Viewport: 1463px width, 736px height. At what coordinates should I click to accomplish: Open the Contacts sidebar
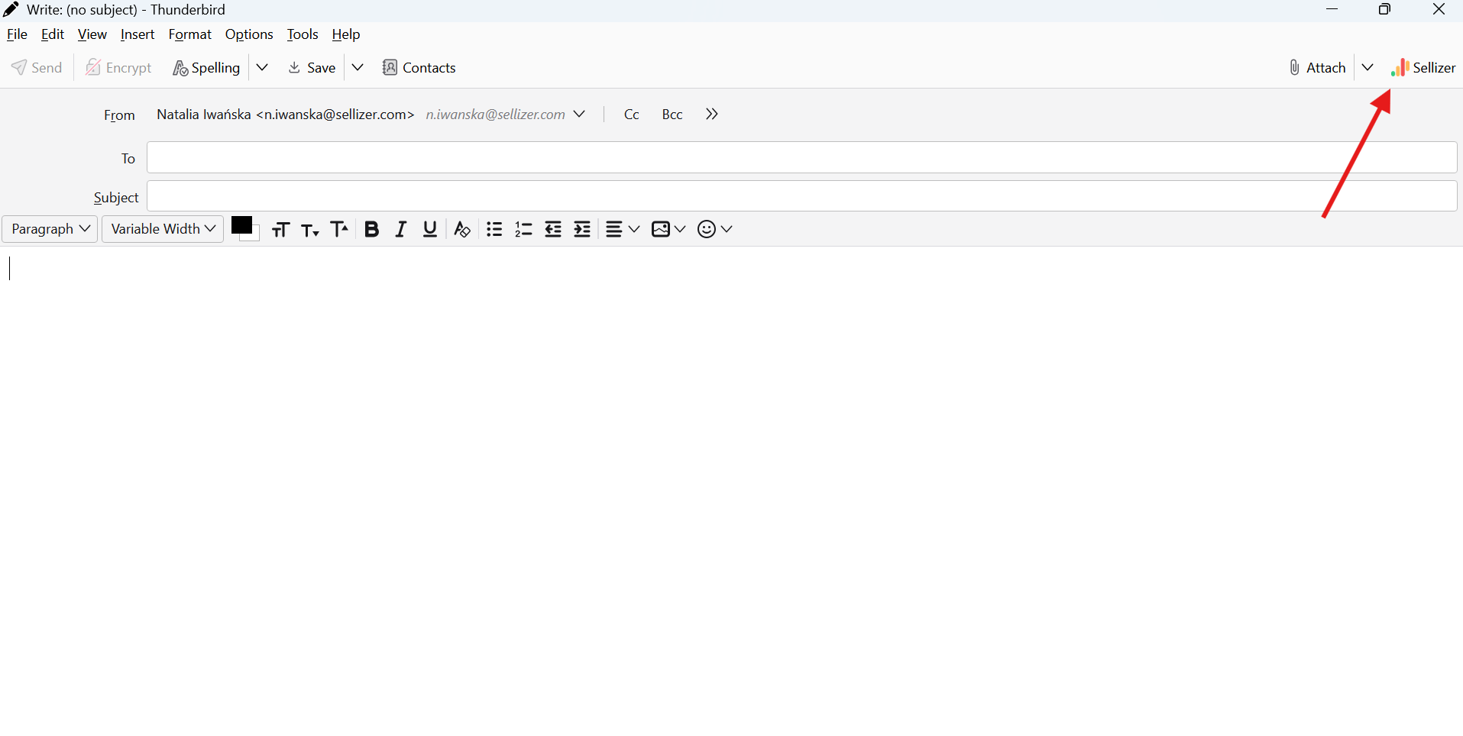click(419, 67)
